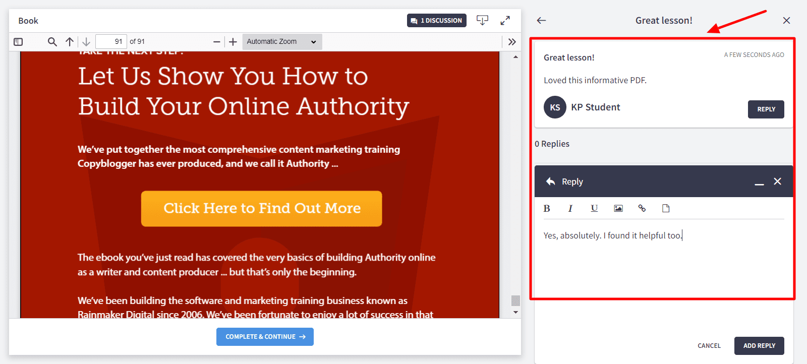
Task: Insert an image into the reply
Action: coord(618,208)
